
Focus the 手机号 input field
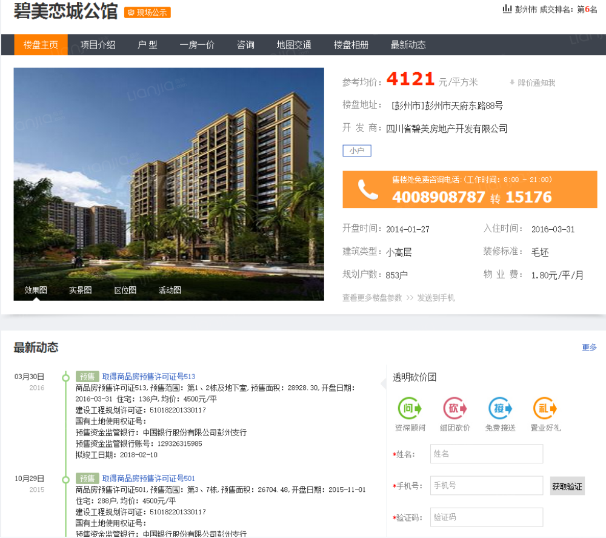coord(487,486)
